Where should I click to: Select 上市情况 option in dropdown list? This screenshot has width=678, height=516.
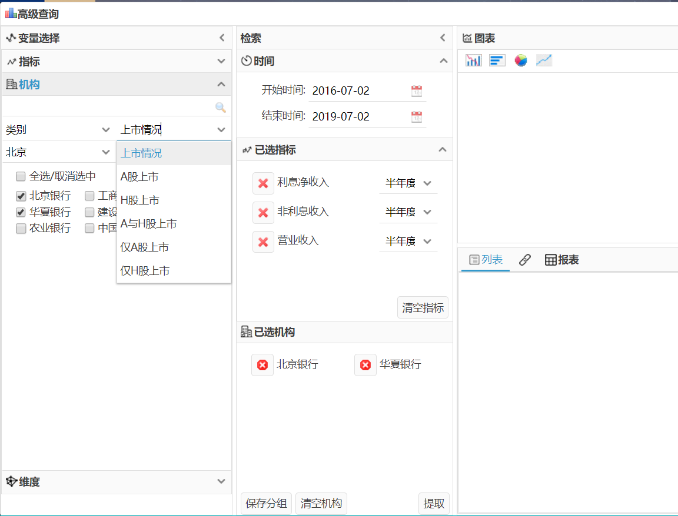pyautogui.click(x=174, y=153)
